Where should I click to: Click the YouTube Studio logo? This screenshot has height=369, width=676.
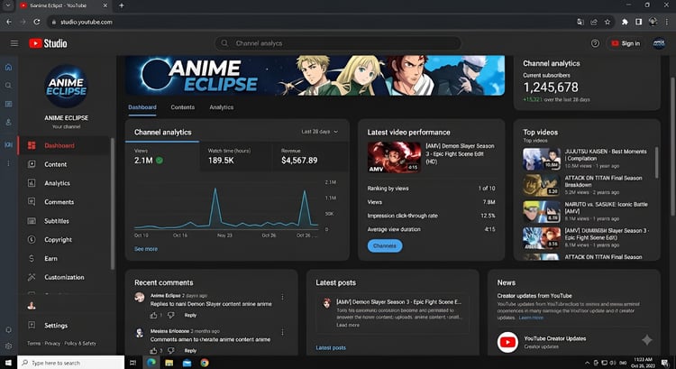coord(49,43)
